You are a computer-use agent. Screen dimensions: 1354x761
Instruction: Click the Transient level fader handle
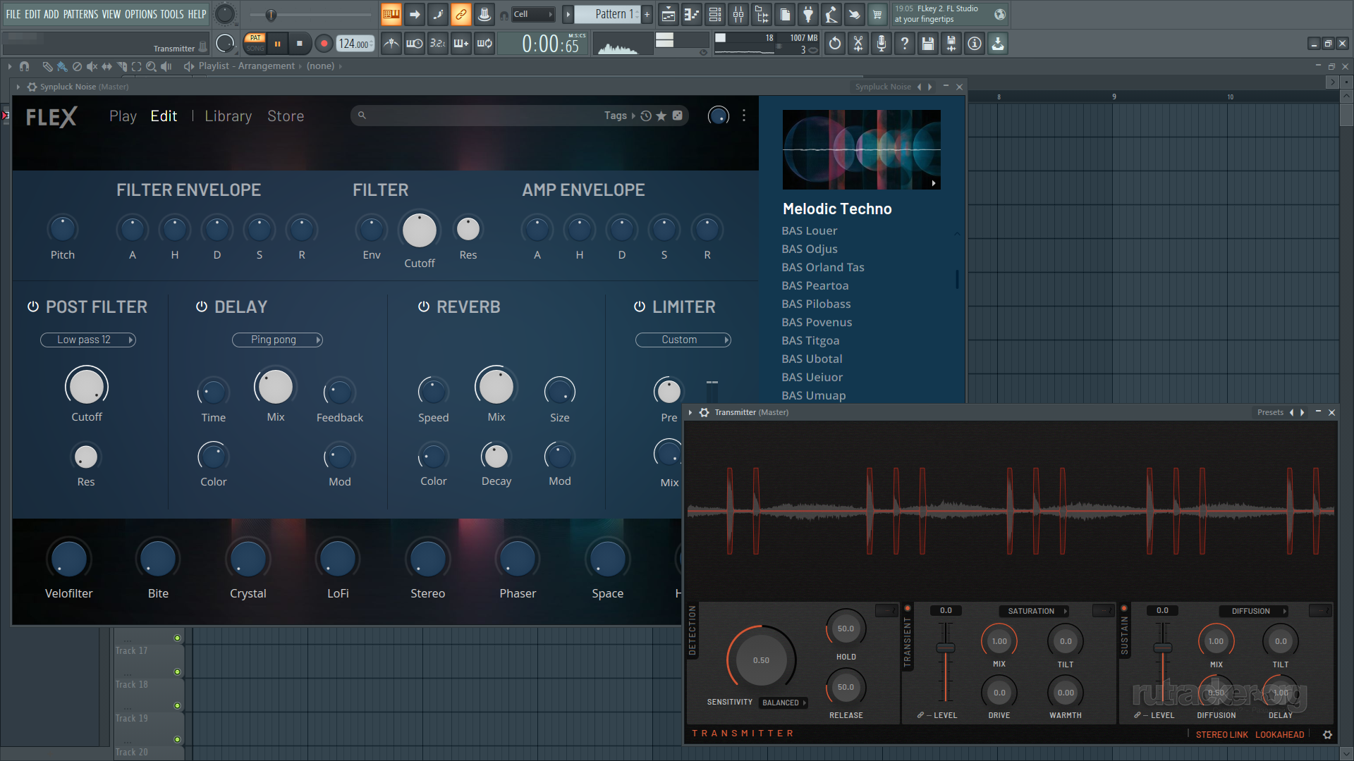pyautogui.click(x=945, y=648)
